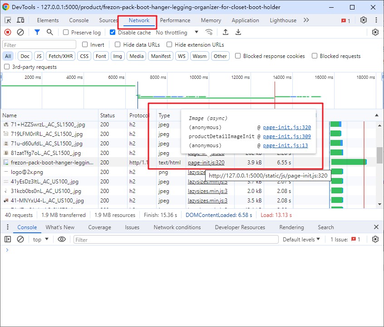Click the inspect element picker icon
Image resolution: width=384 pixels, height=327 pixels.
(x=8, y=20)
